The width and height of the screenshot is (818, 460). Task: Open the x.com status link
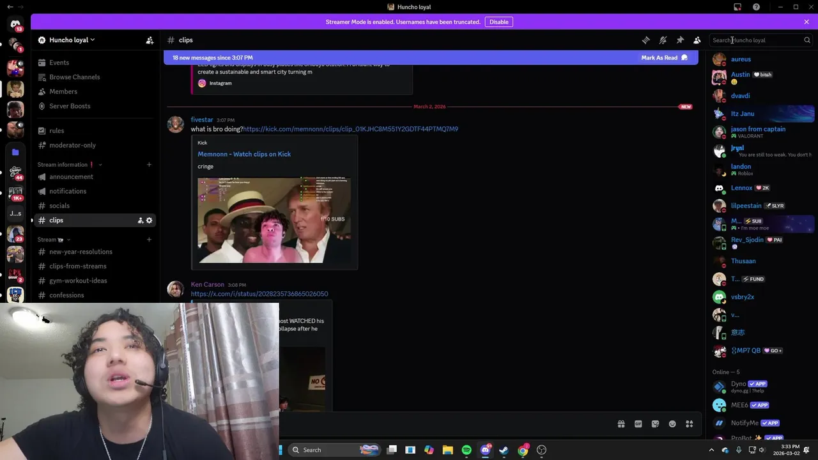[x=259, y=294]
